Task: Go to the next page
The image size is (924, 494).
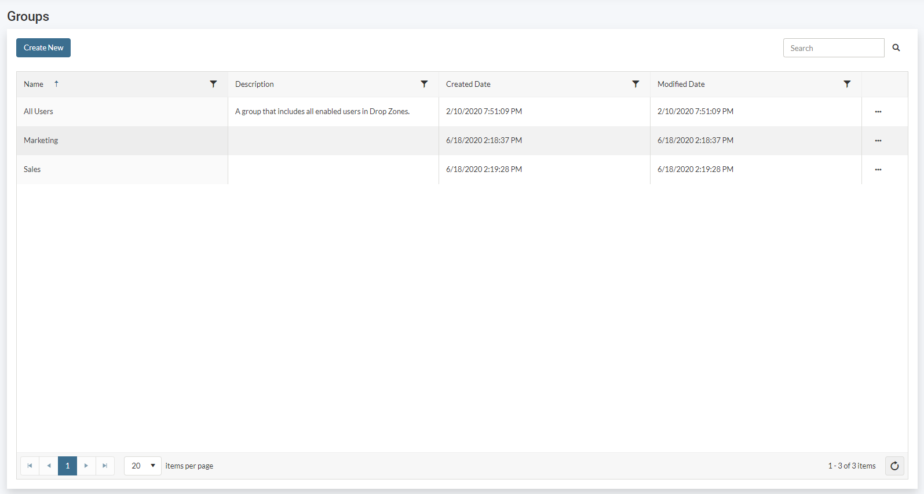Action: click(x=86, y=466)
